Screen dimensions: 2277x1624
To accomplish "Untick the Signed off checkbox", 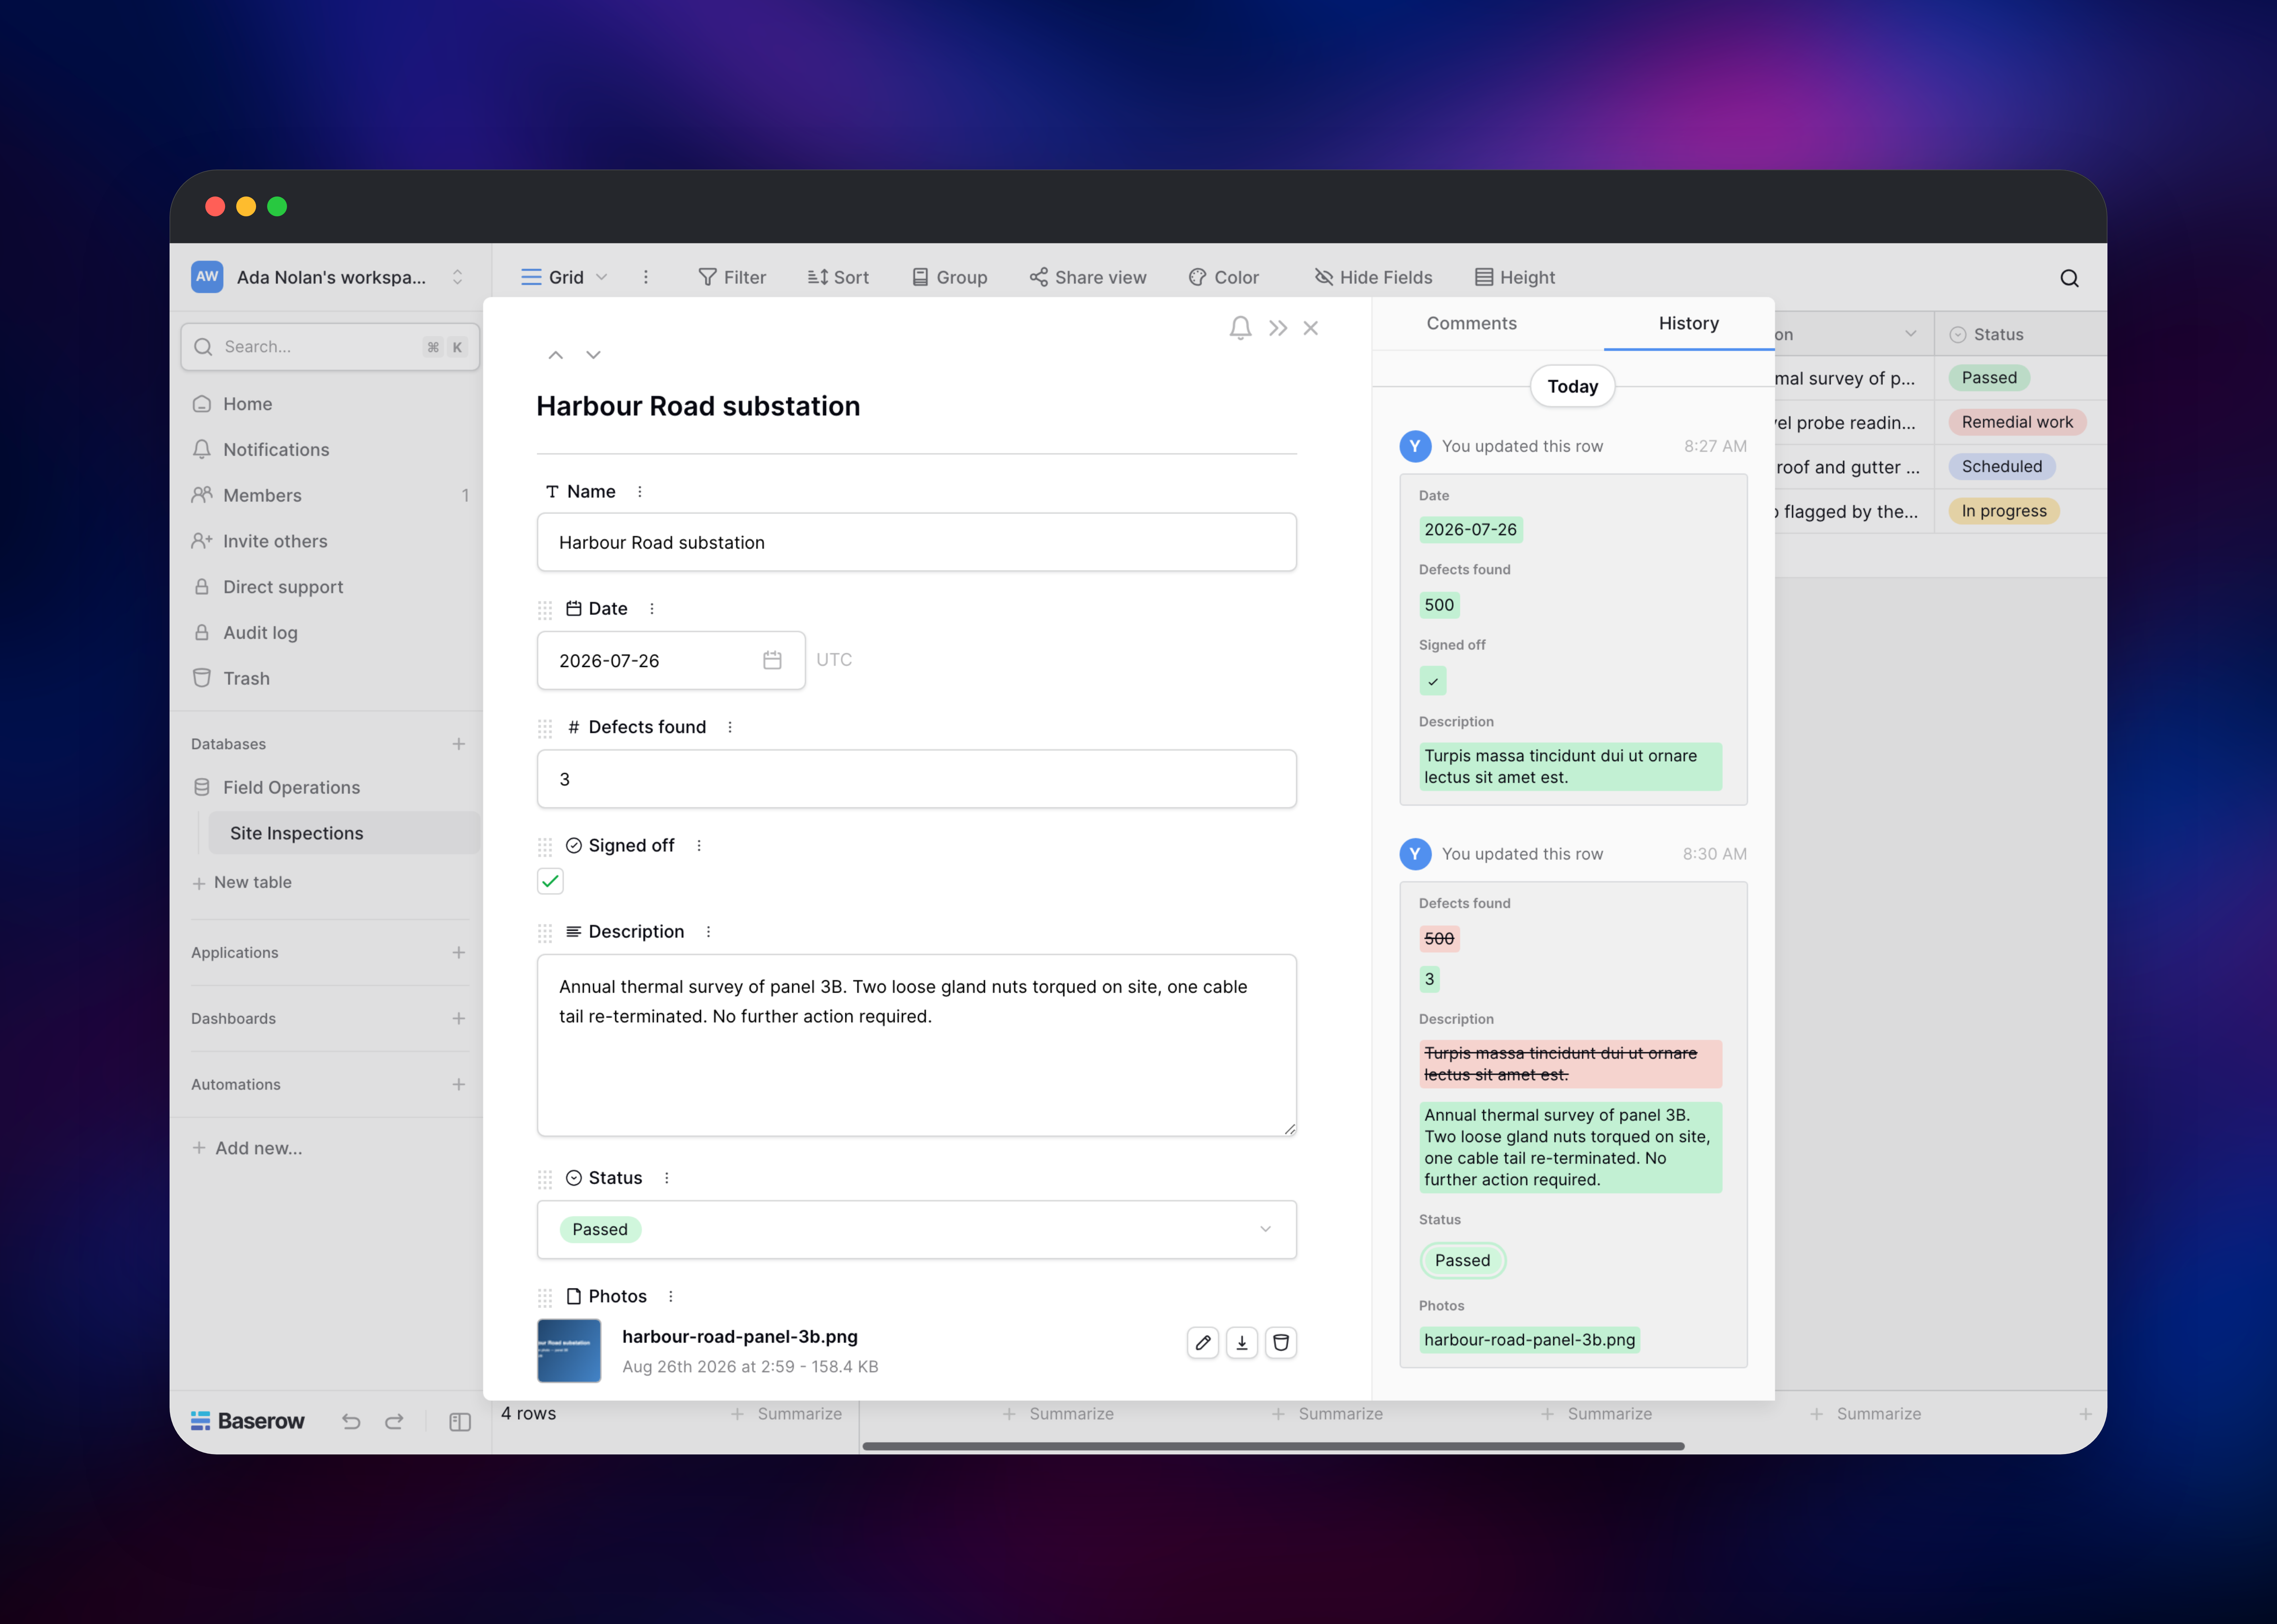I will (550, 881).
